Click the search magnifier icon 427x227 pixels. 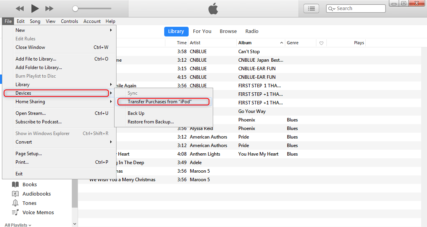click(331, 9)
